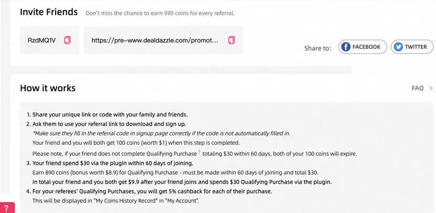Expand the FAQ chevron arrow
436x213 pixels.
[431, 88]
